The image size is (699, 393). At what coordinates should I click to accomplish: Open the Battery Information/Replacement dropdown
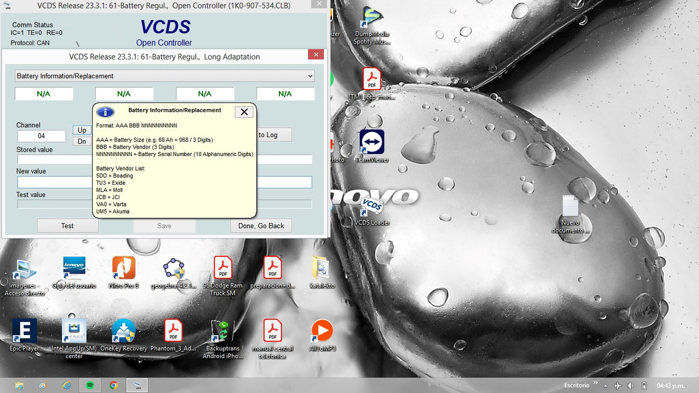point(164,76)
